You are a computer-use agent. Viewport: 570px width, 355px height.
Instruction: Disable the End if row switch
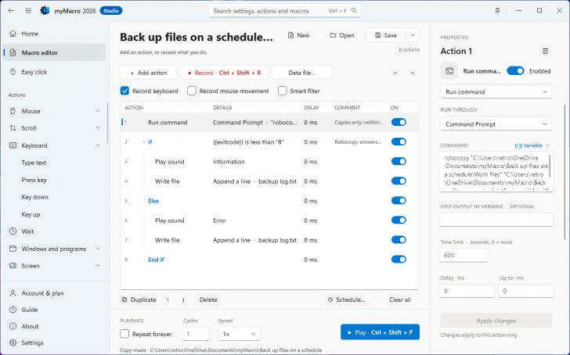[x=399, y=260]
